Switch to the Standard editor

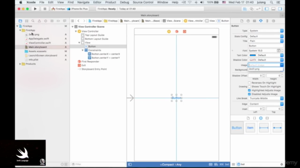point(245,9)
